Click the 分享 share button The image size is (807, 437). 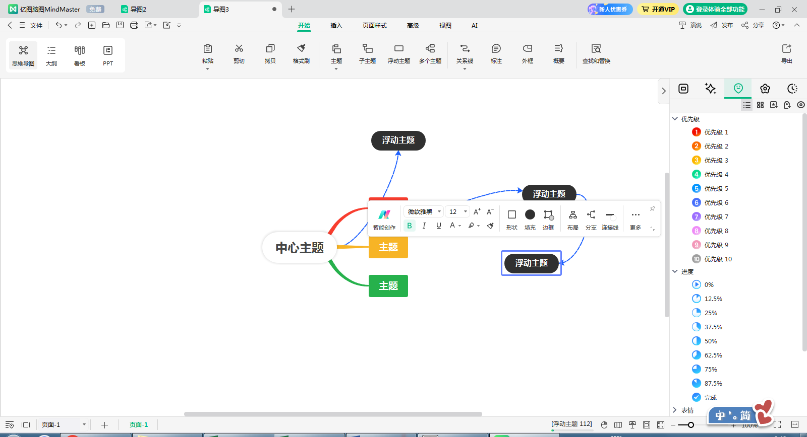point(753,25)
